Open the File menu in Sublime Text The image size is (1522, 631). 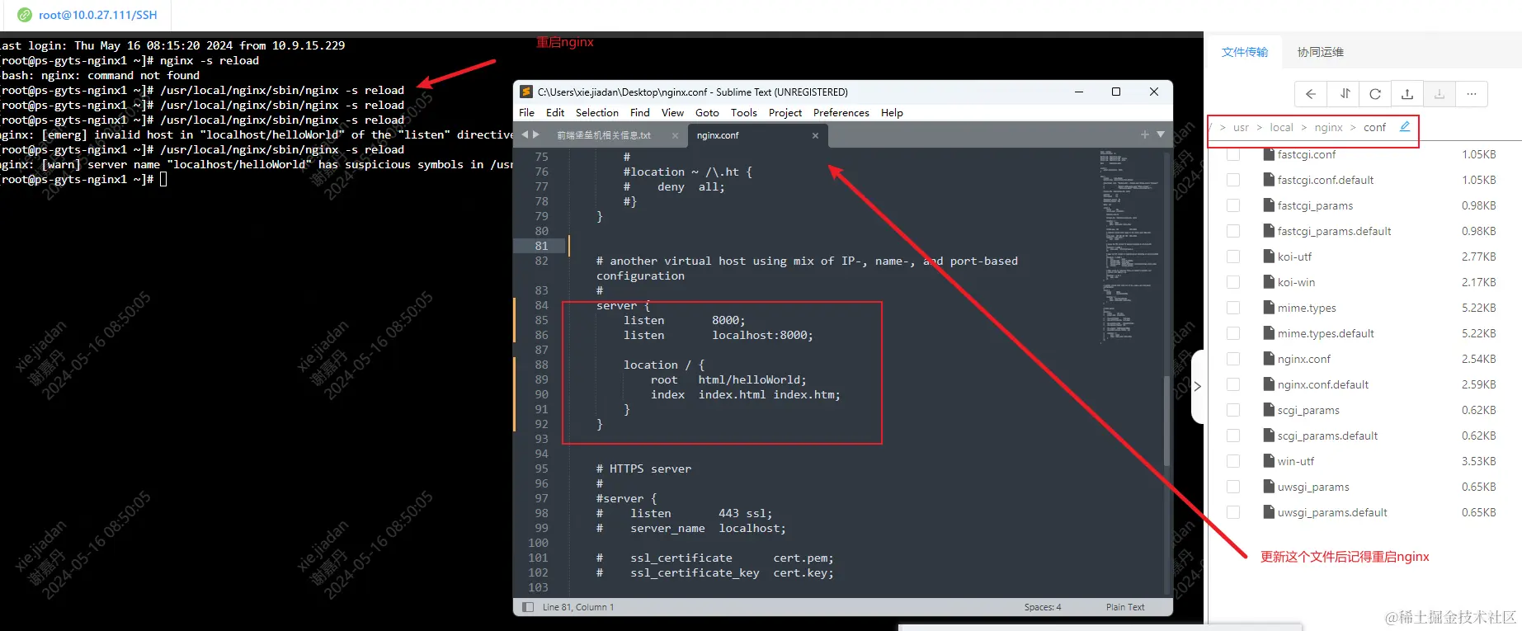click(x=526, y=112)
